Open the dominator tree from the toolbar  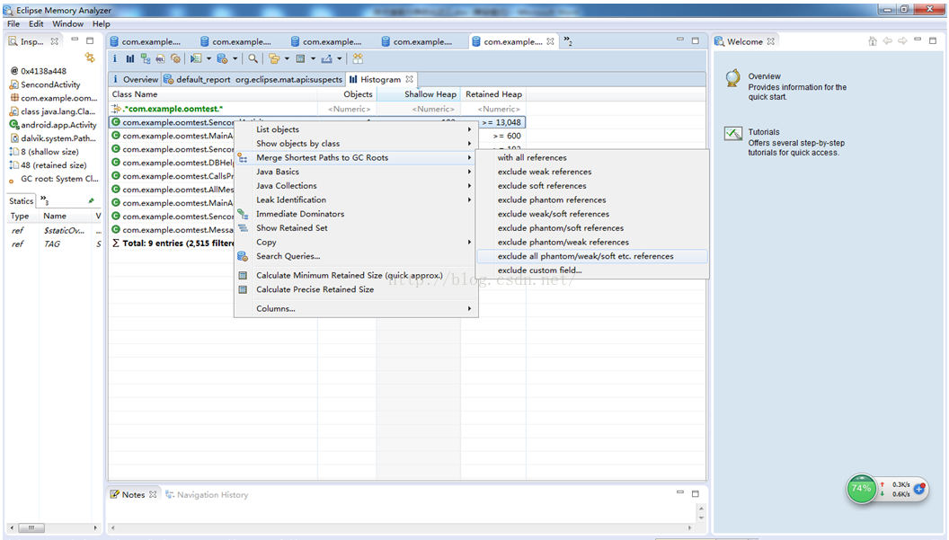[146, 58]
